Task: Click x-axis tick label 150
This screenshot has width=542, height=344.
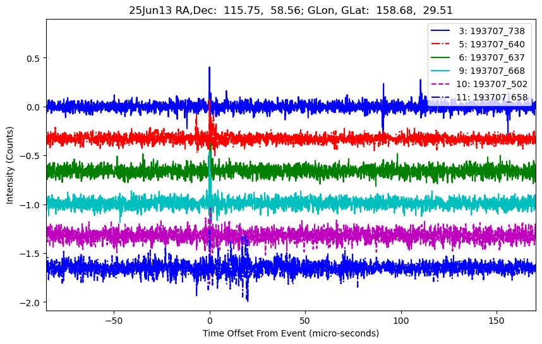Action: (497, 321)
